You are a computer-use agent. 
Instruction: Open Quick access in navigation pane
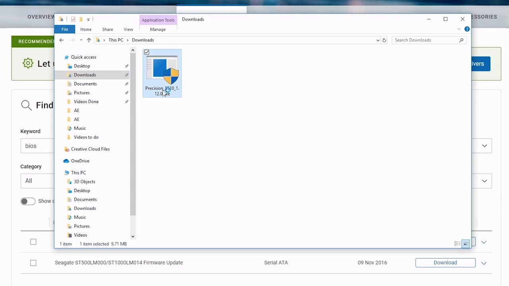click(84, 57)
